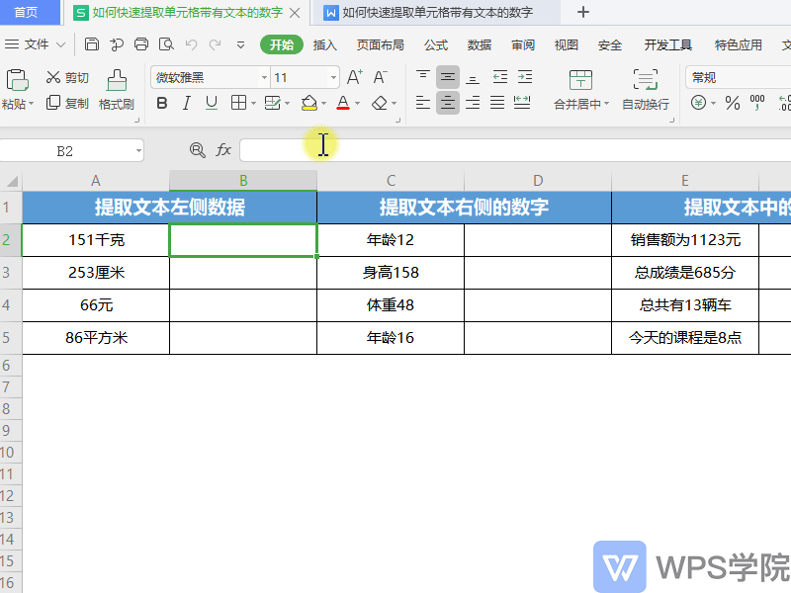Click the zoom magnifier beside fx
This screenshot has height=593, width=791.
click(x=197, y=150)
